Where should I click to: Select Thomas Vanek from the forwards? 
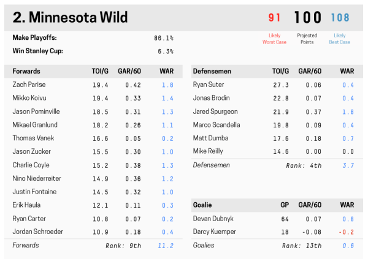click(32, 138)
